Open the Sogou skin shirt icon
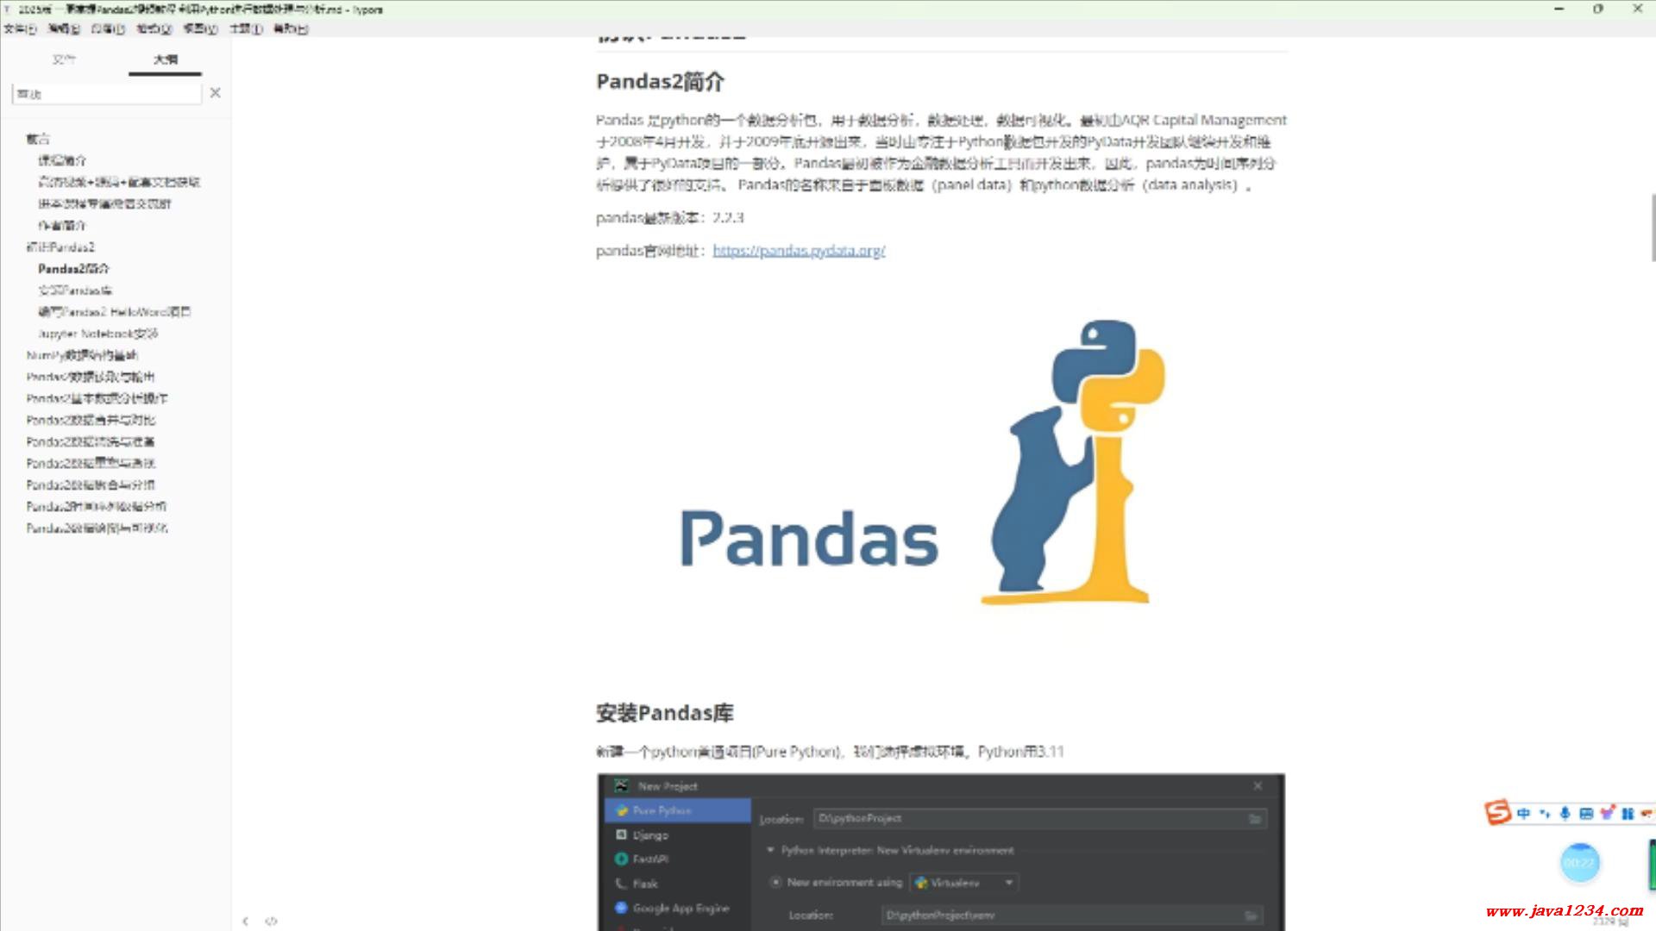 tap(1607, 812)
